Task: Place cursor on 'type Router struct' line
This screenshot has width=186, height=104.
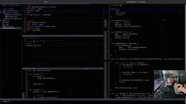Action: click(x=121, y=32)
